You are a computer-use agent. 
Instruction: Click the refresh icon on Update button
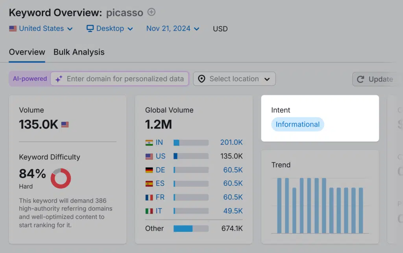coord(360,79)
